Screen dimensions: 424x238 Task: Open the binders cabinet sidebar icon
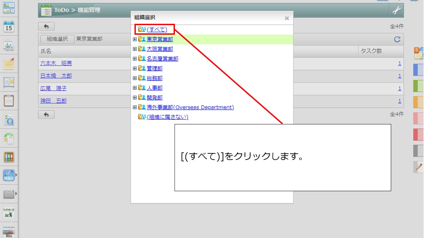(9, 157)
